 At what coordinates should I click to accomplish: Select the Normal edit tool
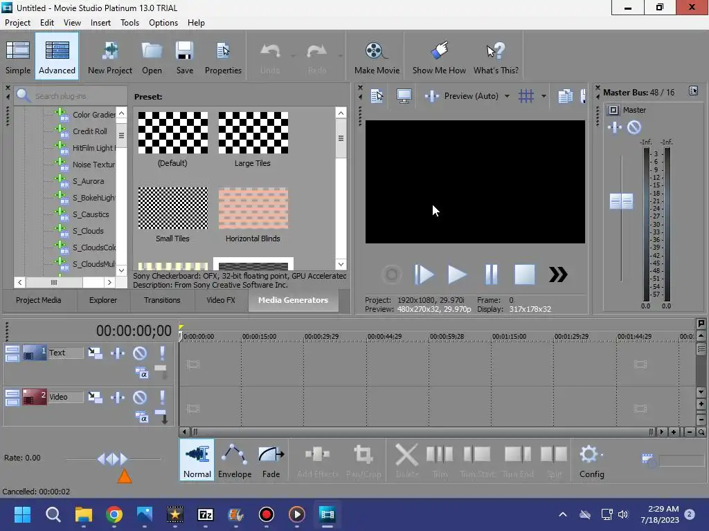coord(197,460)
